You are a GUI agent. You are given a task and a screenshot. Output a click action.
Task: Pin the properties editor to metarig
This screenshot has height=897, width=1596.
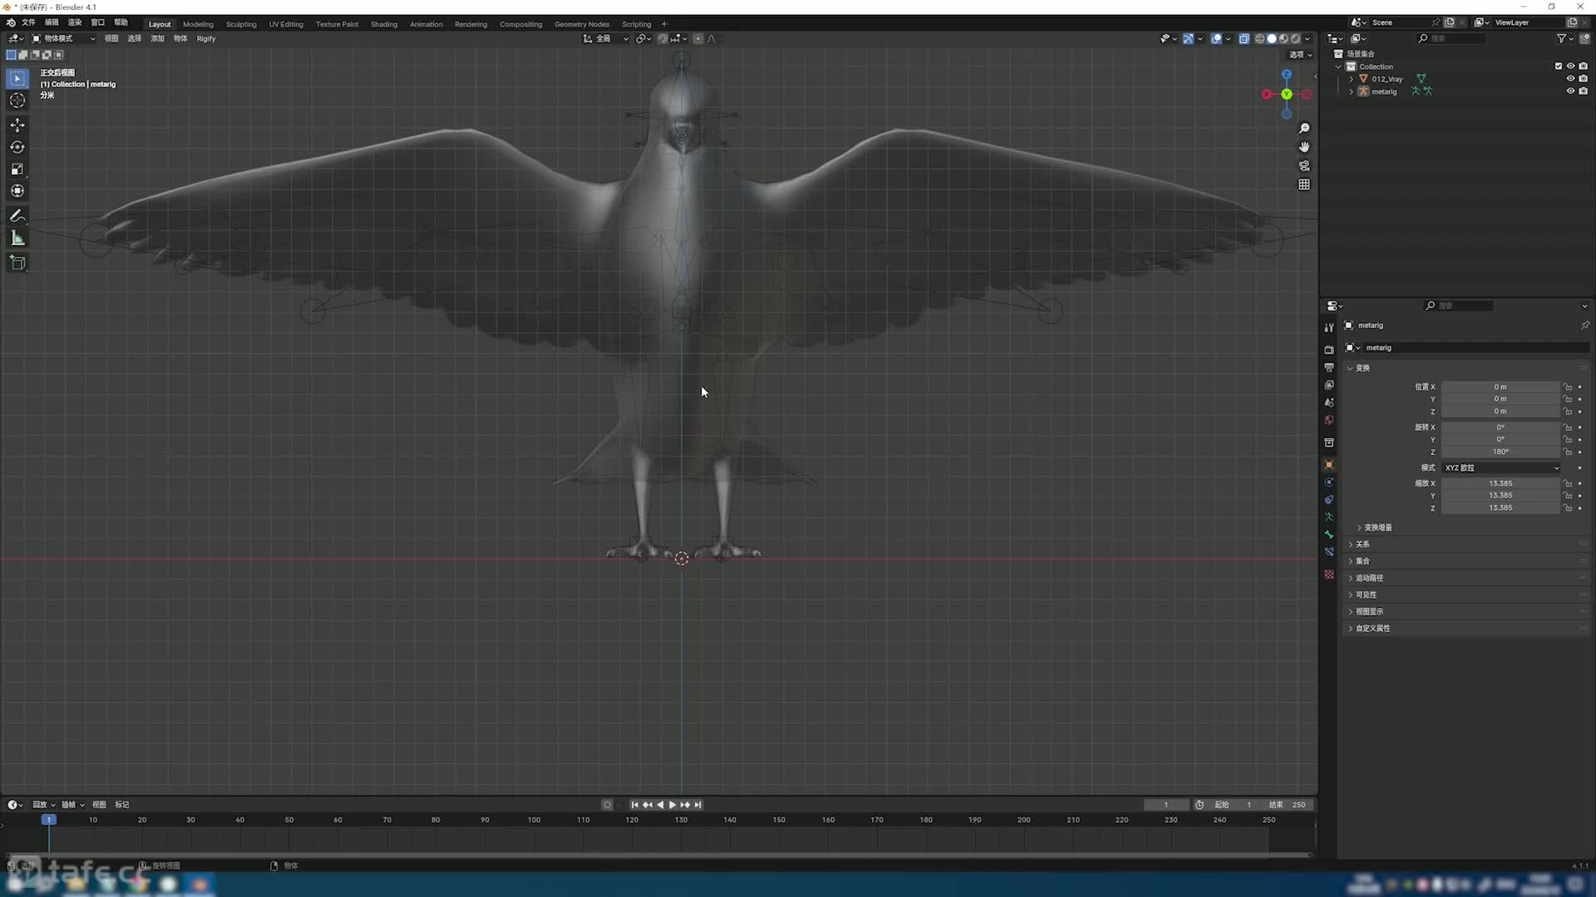(x=1584, y=326)
